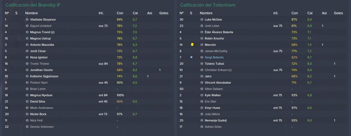Open Sergi Roberto player profile link
Viewport: 351px width, 136px height.
click(x=214, y=58)
